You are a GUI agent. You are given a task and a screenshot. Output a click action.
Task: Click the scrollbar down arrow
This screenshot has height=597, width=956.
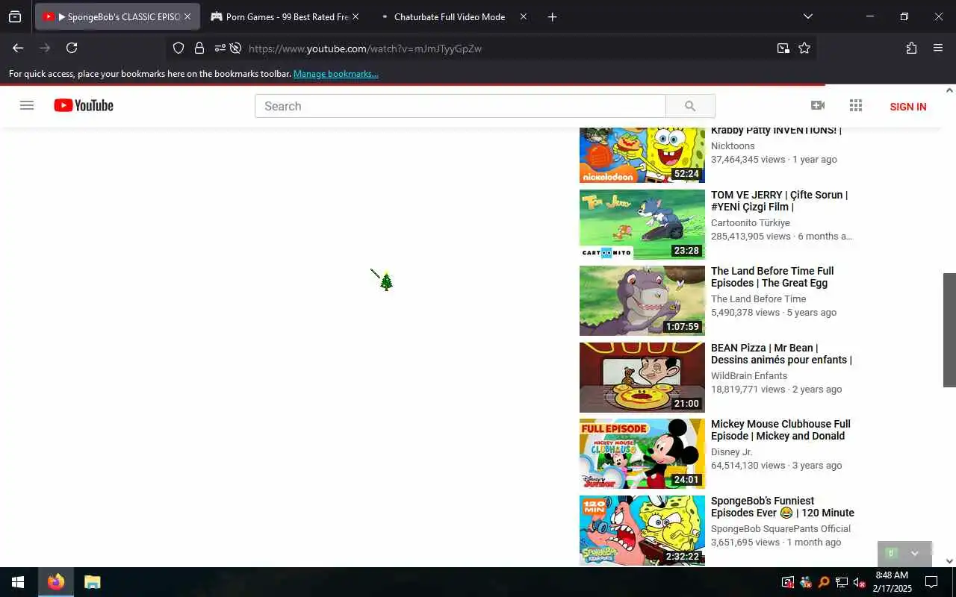pos(949,561)
